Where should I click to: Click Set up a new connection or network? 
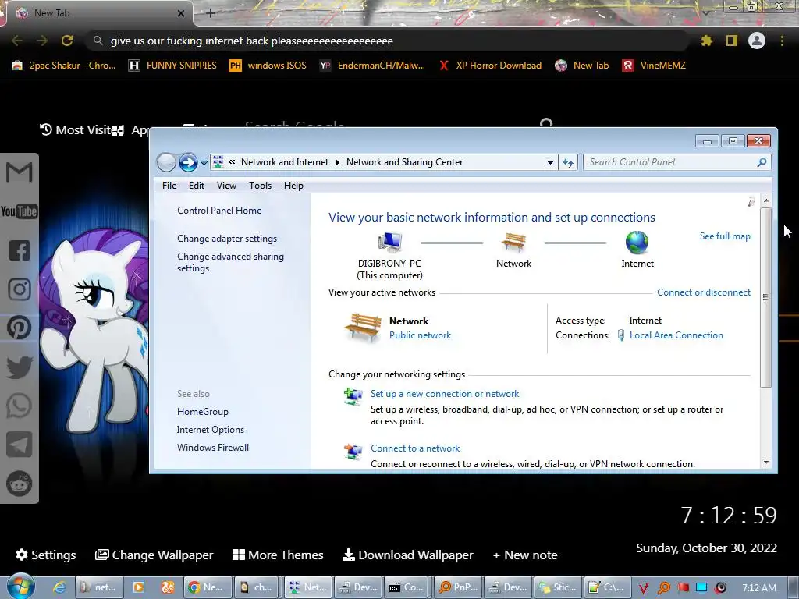point(444,394)
